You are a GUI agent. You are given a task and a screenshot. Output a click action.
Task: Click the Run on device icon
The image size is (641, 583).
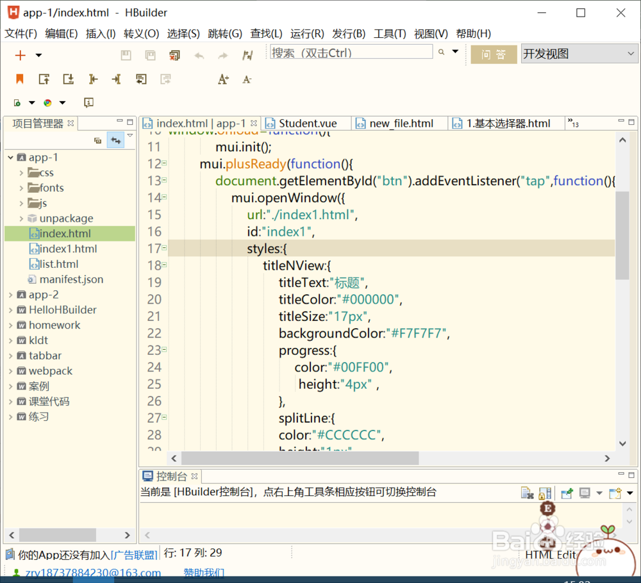click(x=17, y=103)
